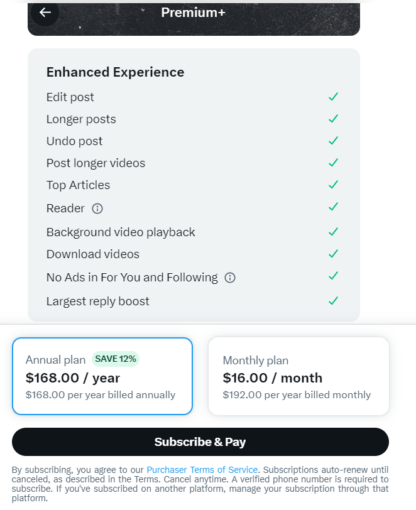Open info icon beside No Ads feature

(230, 278)
